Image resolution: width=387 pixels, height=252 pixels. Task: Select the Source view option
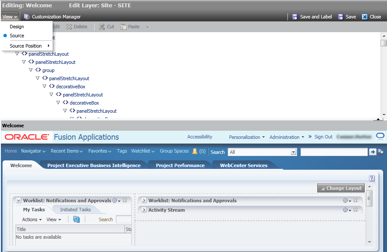click(17, 36)
